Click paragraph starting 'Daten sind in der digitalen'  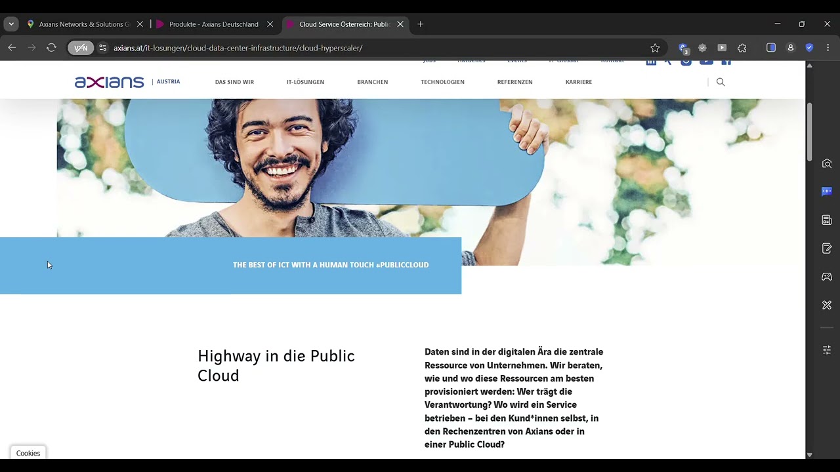point(514,398)
